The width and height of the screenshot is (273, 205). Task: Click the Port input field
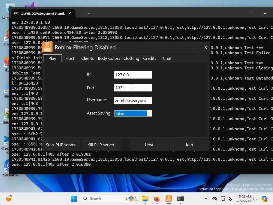point(133,88)
